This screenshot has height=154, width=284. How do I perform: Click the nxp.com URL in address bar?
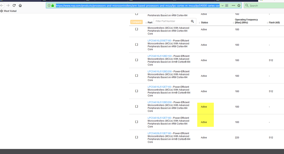click(138, 6)
